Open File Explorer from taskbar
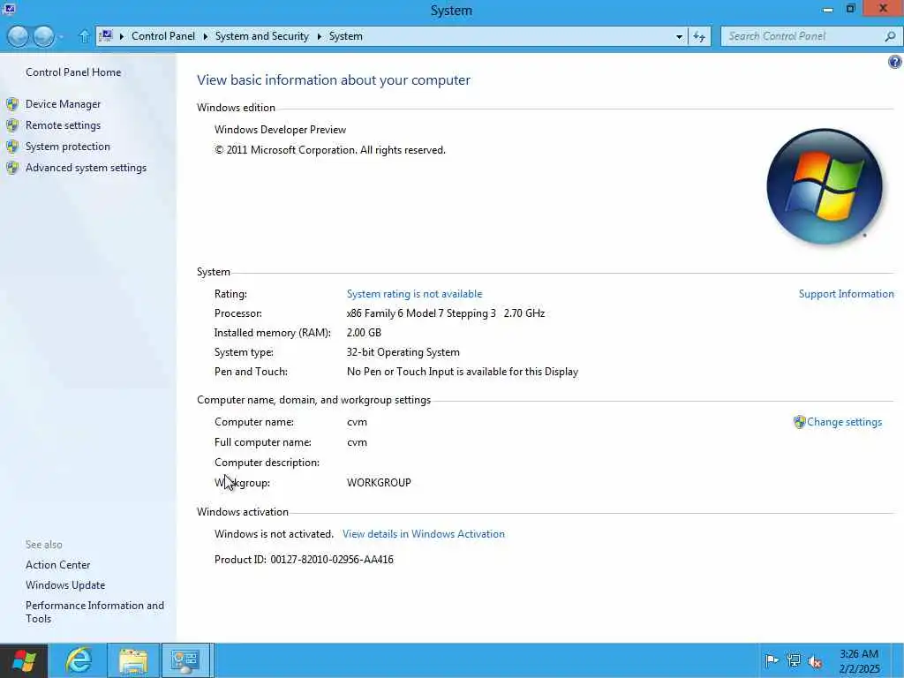The height and width of the screenshot is (678, 904). 133,660
